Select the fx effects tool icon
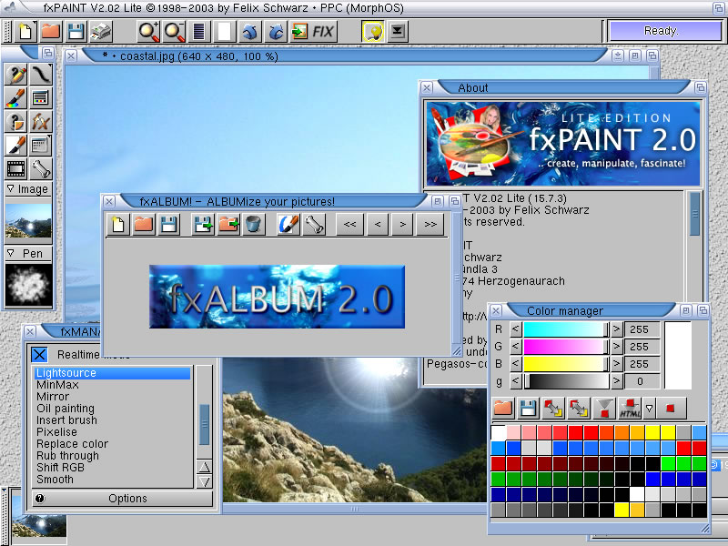Screen dimensions: 728x546 [40, 122]
